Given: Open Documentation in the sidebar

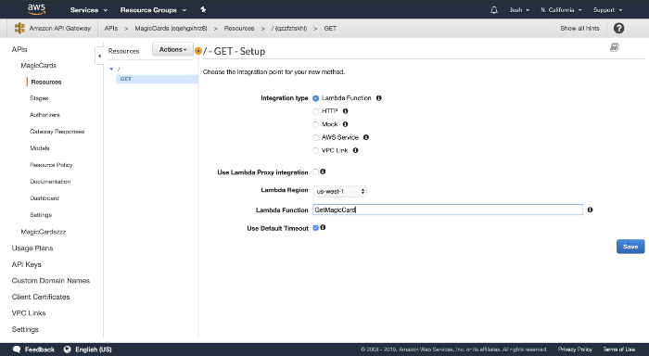Looking at the screenshot, I should [50, 182].
